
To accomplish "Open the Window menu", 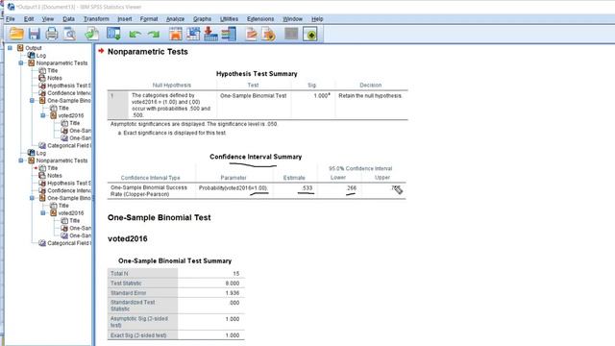I will pos(292,19).
